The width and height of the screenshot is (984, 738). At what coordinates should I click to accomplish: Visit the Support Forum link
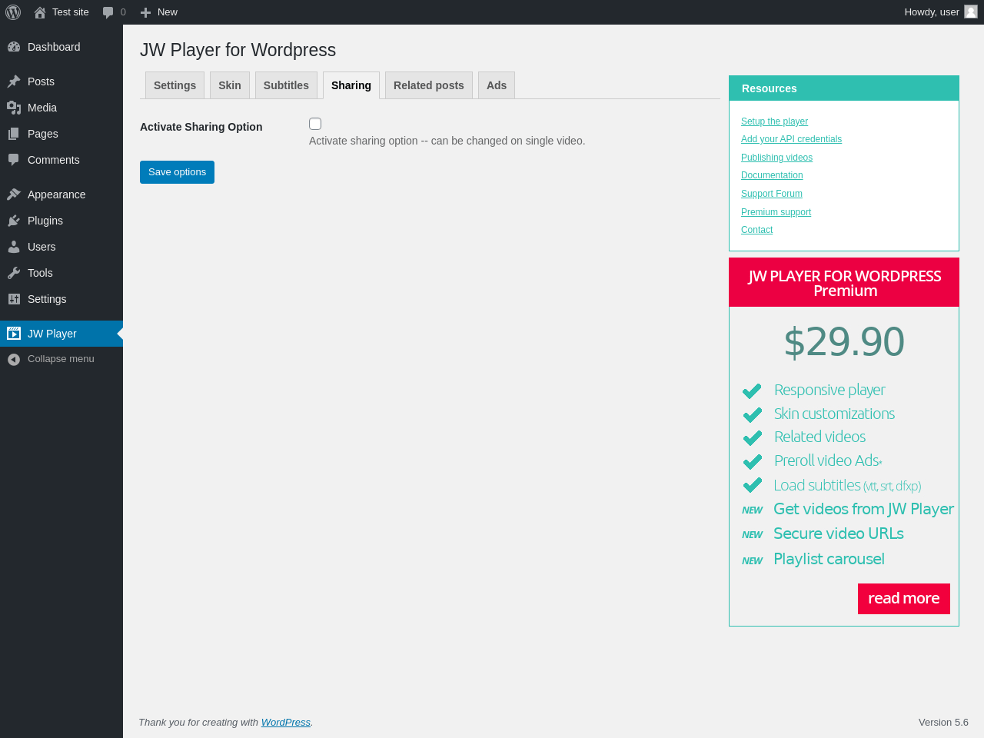[x=772, y=194]
